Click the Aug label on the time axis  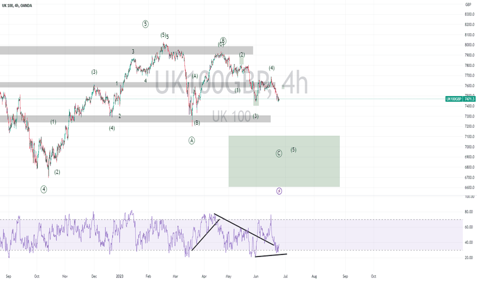(314, 276)
